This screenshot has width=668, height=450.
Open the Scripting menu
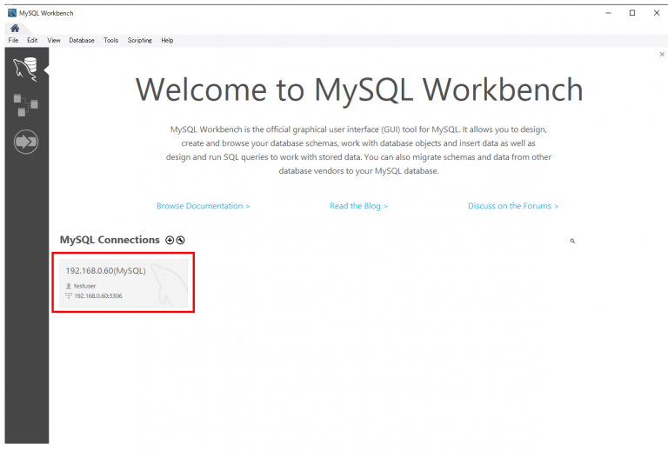pyautogui.click(x=139, y=41)
